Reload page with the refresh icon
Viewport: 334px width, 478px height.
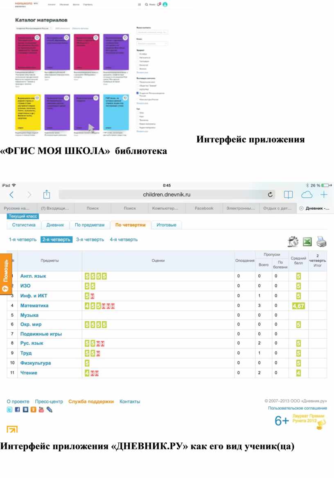[270, 195]
